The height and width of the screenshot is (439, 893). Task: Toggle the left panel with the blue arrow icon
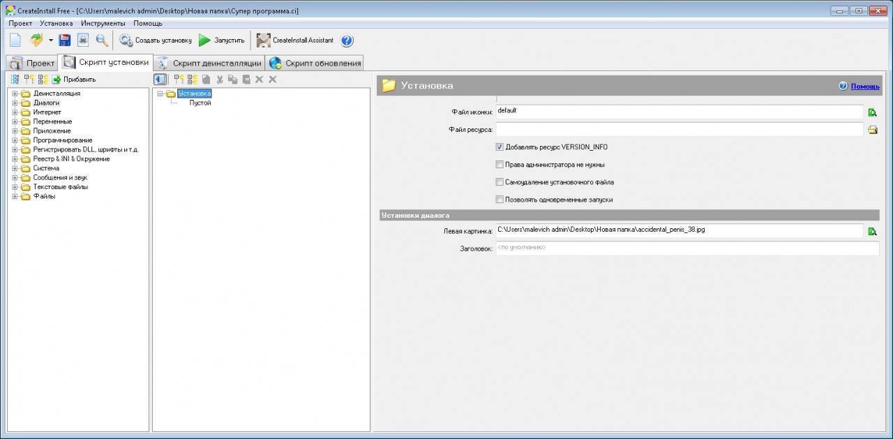[x=160, y=80]
